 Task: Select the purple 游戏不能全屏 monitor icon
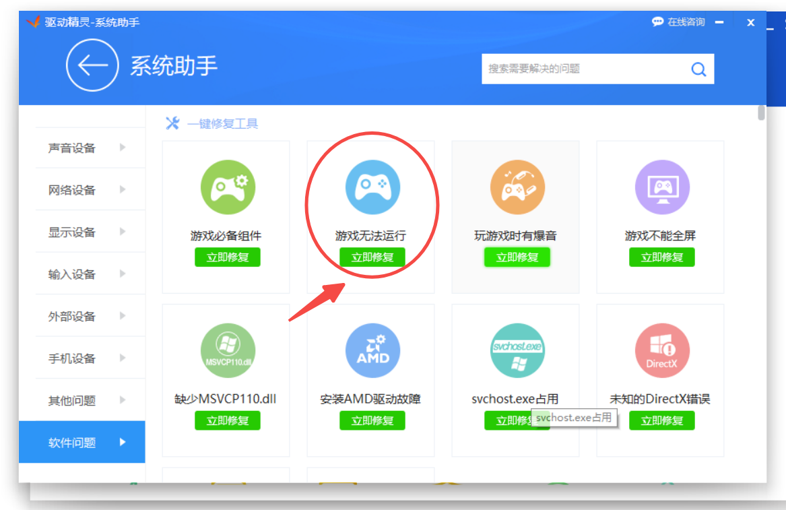[661, 187]
